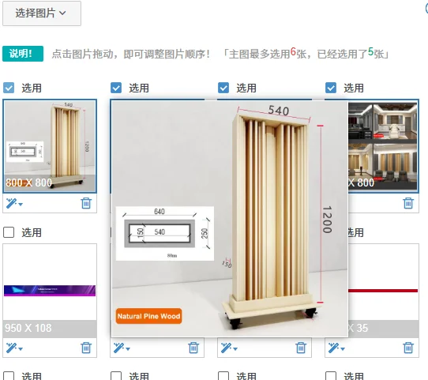This screenshot has width=428, height=380.
Task: Open the 选择图片 dropdown button
Action: click(42, 13)
